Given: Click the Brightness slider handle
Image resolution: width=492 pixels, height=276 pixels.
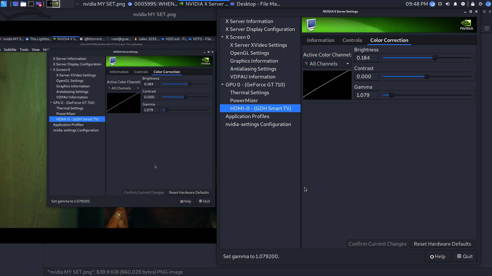Looking at the screenshot, I should pyautogui.click(x=435, y=58).
